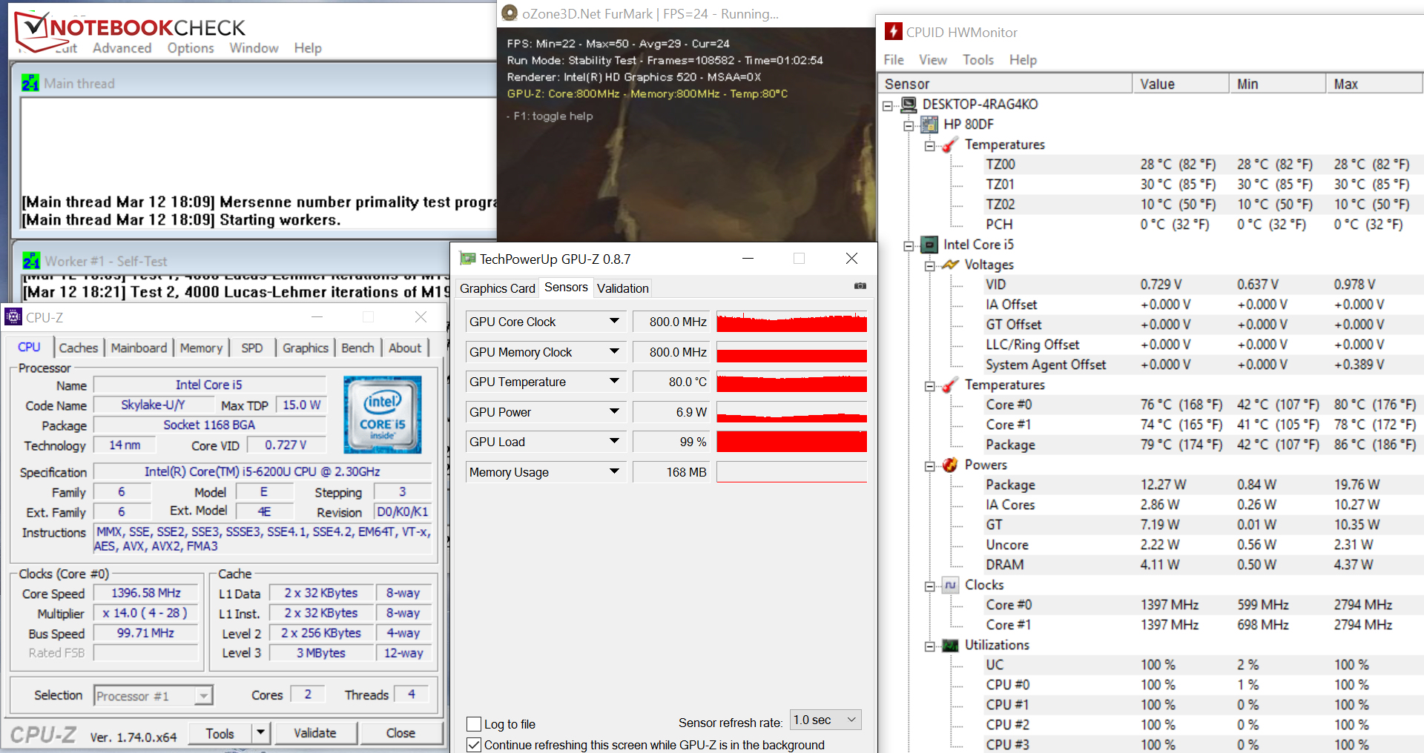Screen dimensions: 1424x753
Task: Open the CPU-Z Tools dropdown arrow
Action: coord(260,733)
